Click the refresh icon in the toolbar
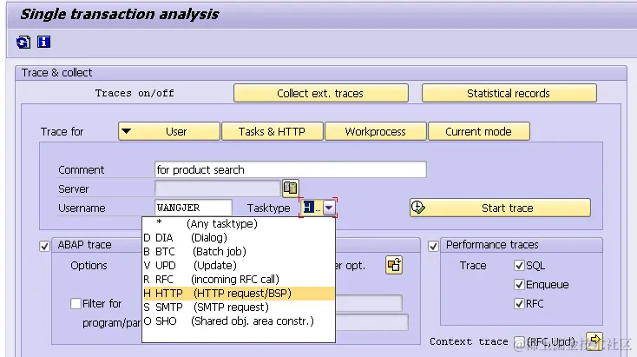Image resolution: width=637 pixels, height=357 pixels. click(23, 42)
